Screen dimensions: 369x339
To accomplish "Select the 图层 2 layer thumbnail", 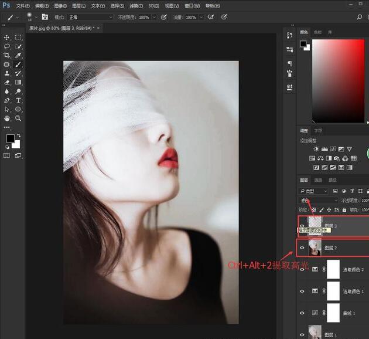I will click(x=315, y=248).
